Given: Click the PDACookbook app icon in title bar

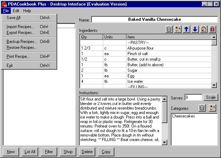Looking at the screenshot, I should point(4,4).
